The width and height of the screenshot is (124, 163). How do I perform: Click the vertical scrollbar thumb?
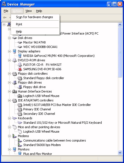click(120, 52)
